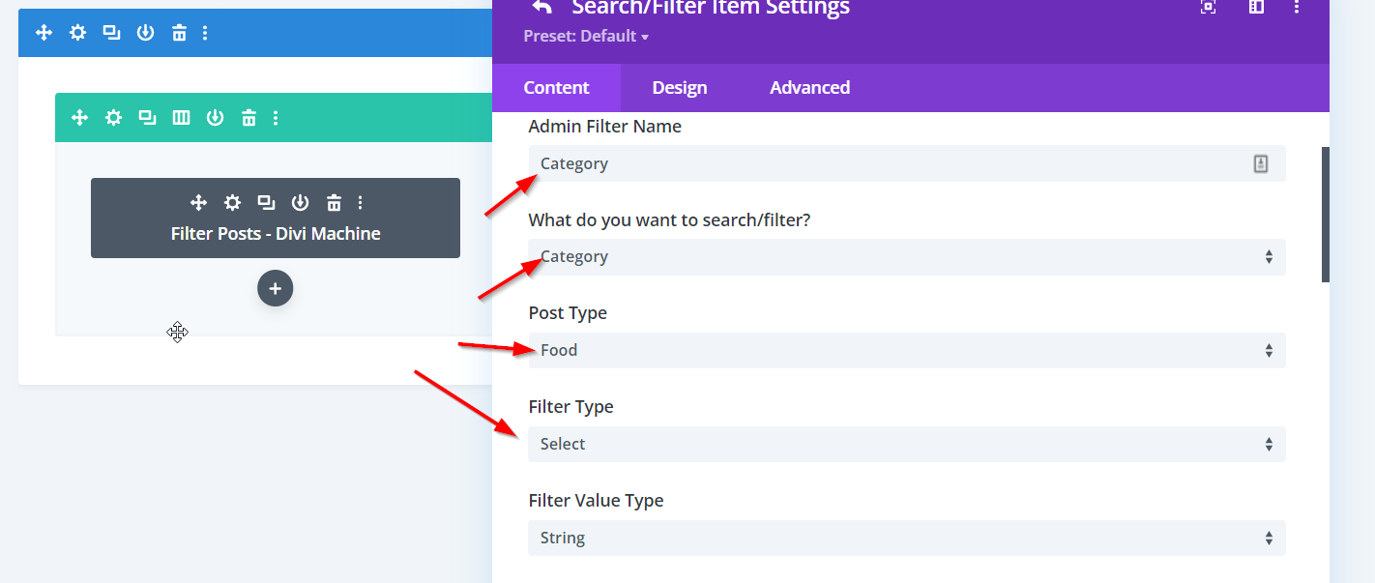Click the Admin Filter Name text field
The image size is (1375, 583).
tap(890, 163)
